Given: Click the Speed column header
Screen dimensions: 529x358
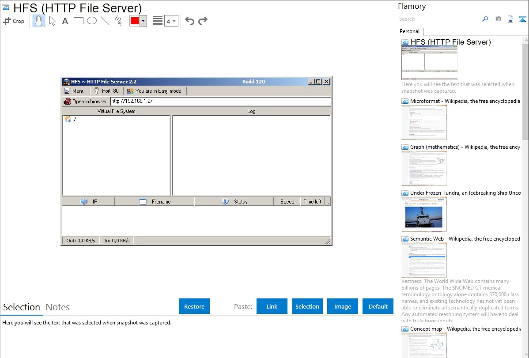Looking at the screenshot, I should (287, 201).
